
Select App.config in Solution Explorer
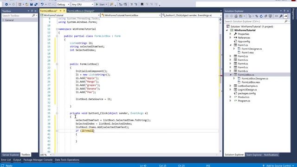(x=244, y=41)
